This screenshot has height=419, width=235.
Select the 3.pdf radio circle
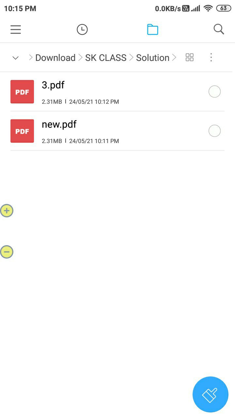(214, 92)
